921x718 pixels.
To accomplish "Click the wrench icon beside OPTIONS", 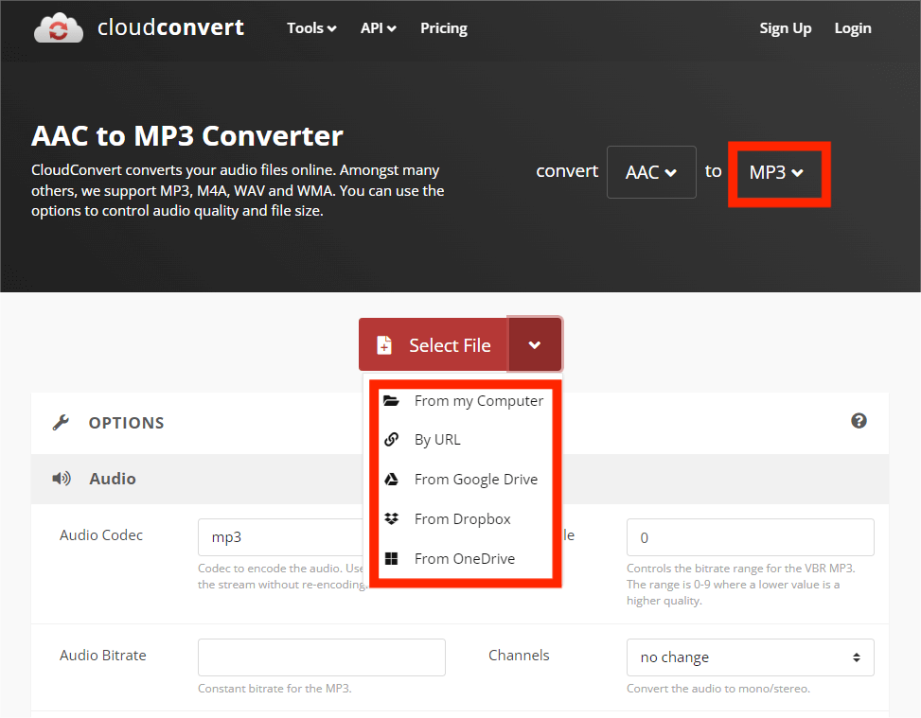I will [61, 422].
